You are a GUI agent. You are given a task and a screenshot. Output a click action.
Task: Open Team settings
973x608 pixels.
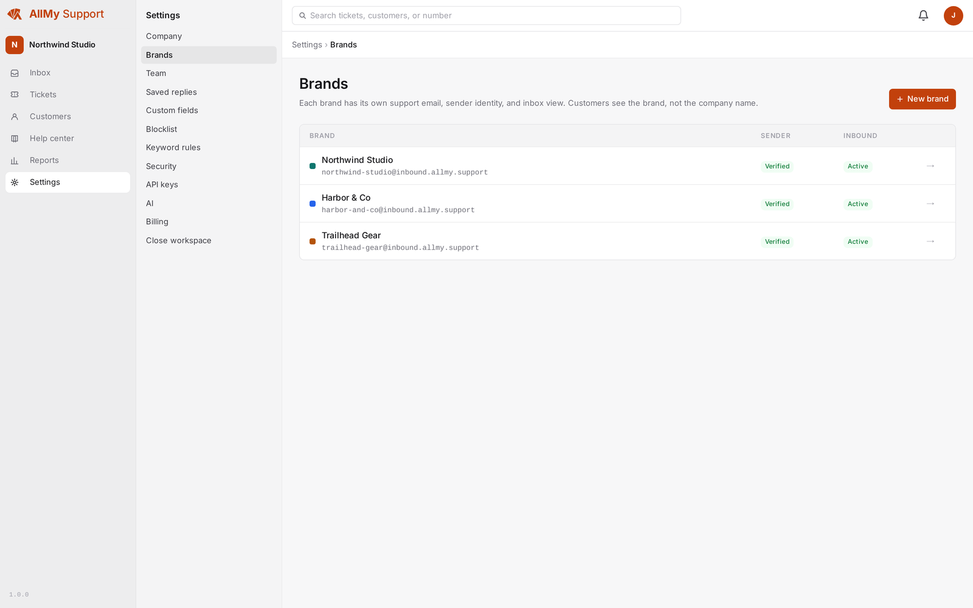209,74
